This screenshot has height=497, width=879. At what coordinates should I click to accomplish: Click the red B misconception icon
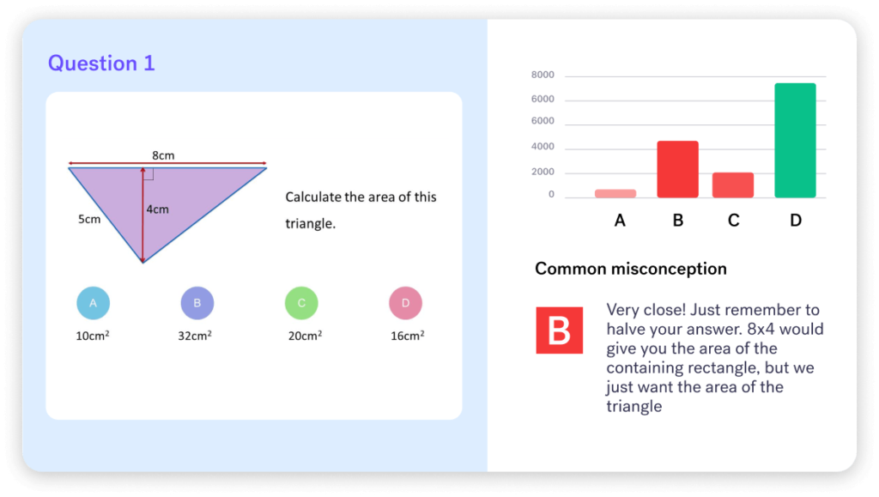pos(560,330)
